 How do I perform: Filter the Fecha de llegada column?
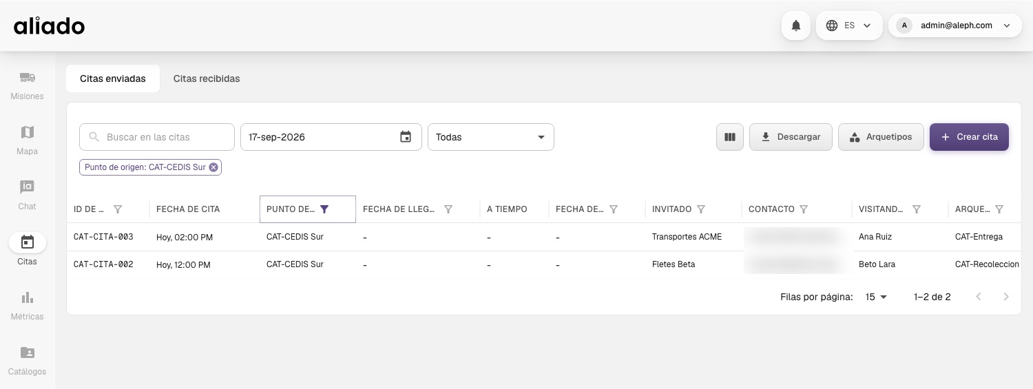448,209
